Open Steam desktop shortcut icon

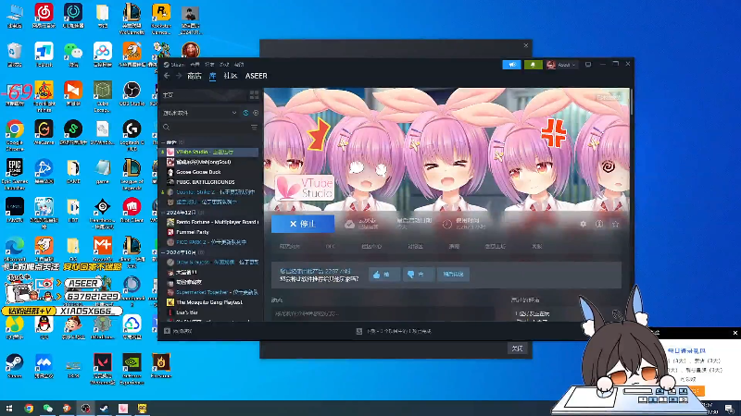[15, 365]
